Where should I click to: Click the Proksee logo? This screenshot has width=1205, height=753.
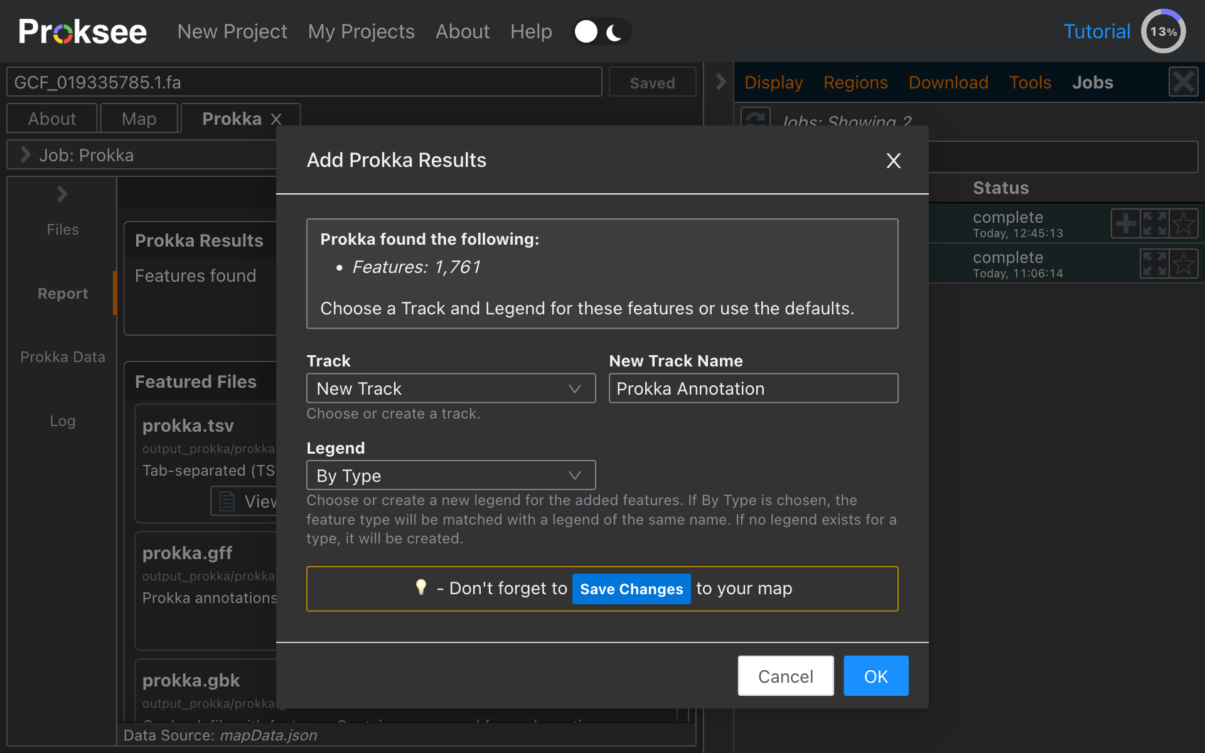82,31
